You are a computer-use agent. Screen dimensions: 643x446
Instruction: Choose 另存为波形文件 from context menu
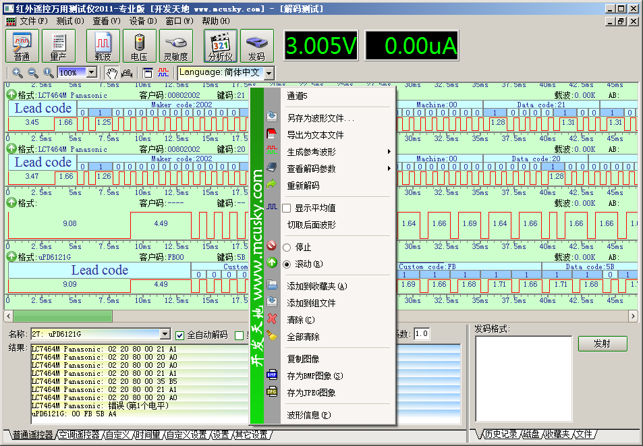pos(320,118)
